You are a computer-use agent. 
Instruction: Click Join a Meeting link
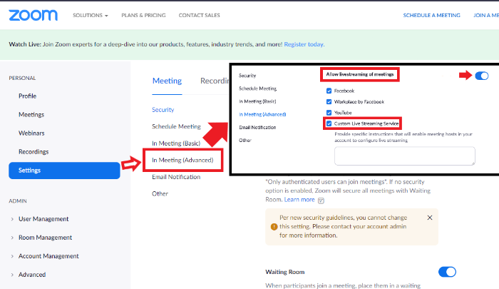486,15
